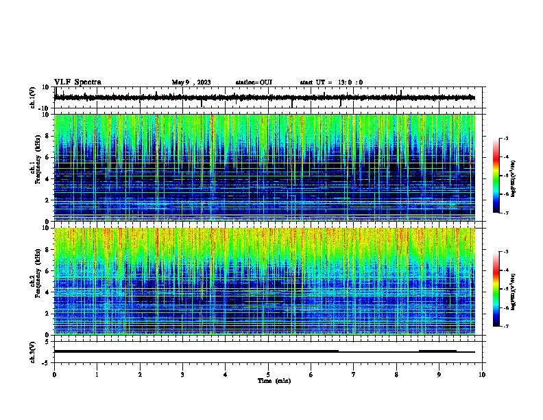Click the "2" kHz tick on ch.1 axis
This screenshot has height=420, width=543.
pyautogui.click(x=47, y=200)
